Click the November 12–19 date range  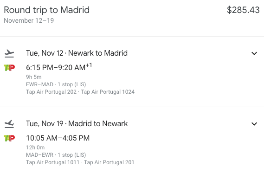tap(29, 20)
